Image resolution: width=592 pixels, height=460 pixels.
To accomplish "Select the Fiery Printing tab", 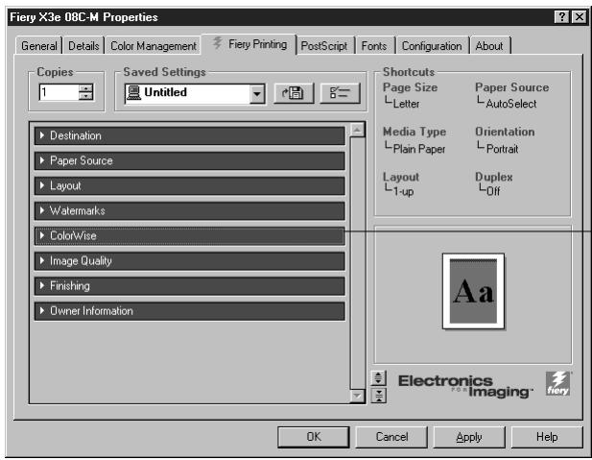I will click(x=249, y=44).
